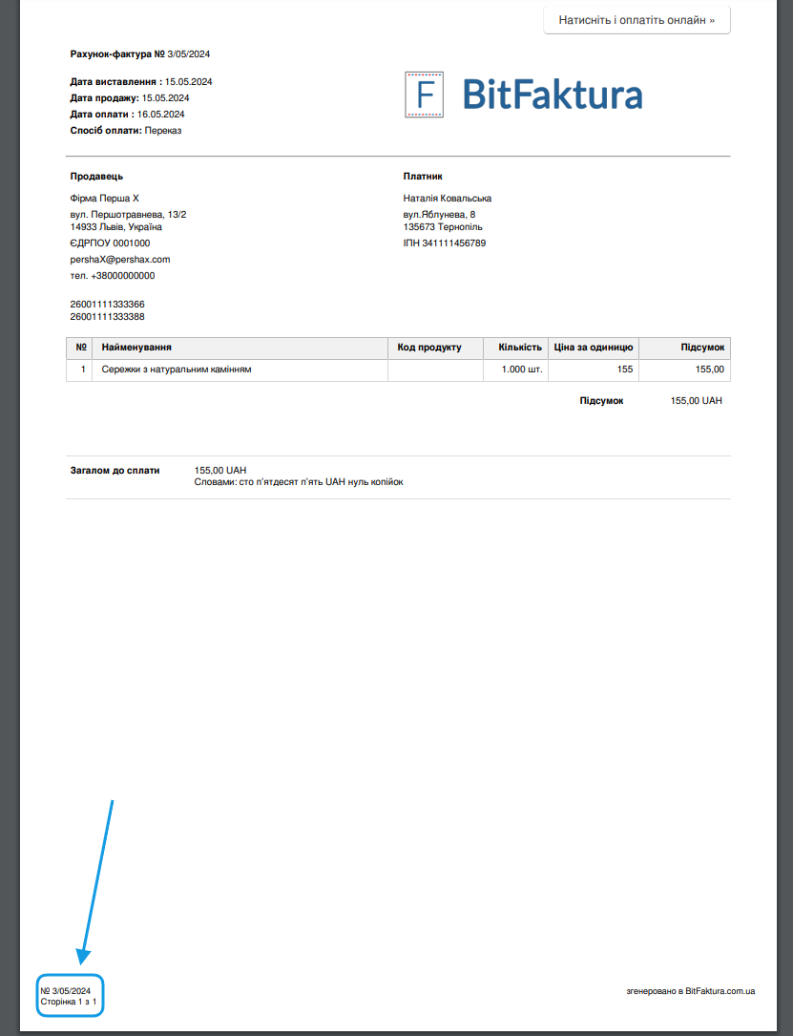Click the amount in words 'Словами' line
The height and width of the screenshot is (1036, 793).
299,481
